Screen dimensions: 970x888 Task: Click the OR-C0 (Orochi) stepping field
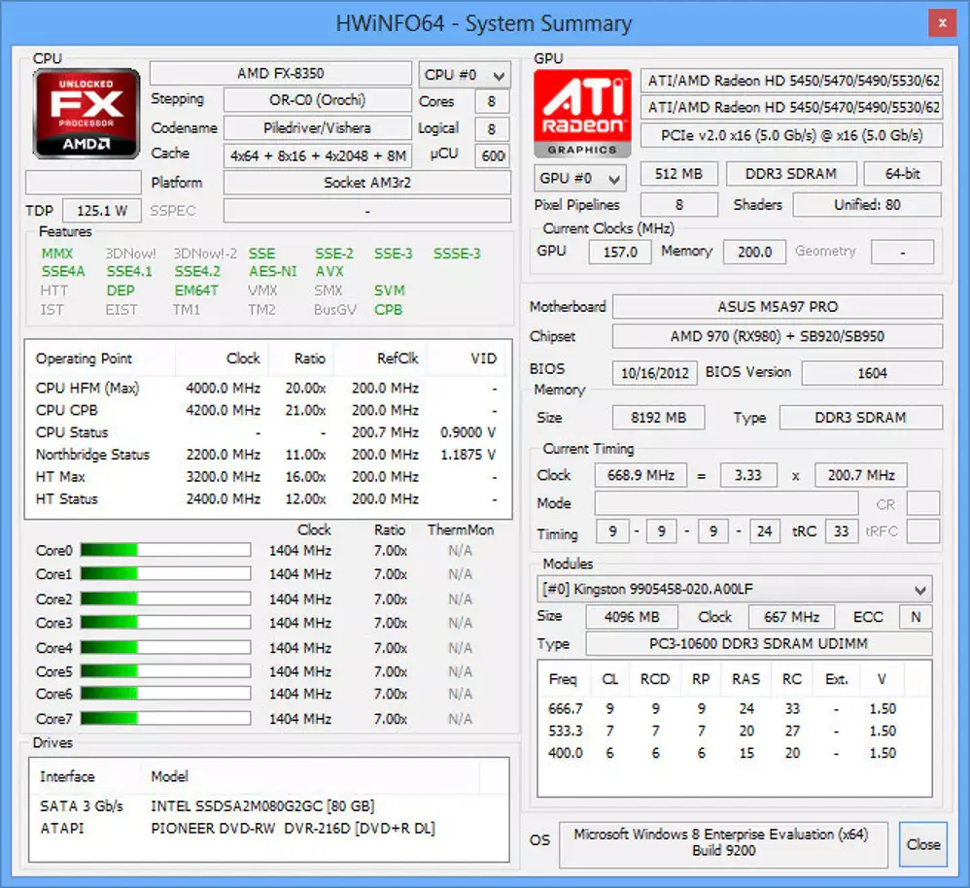click(x=318, y=99)
